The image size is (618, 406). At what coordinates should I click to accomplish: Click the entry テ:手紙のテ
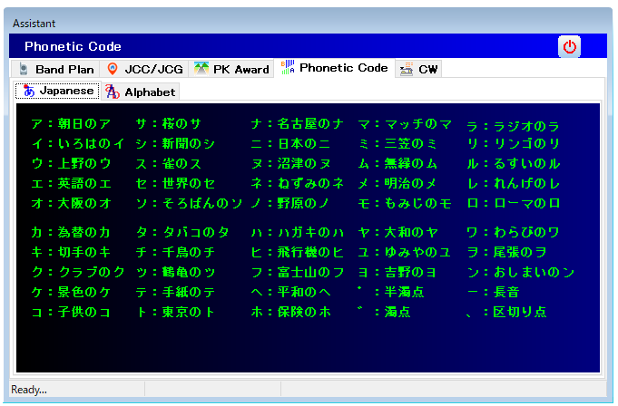pyautogui.click(x=175, y=293)
